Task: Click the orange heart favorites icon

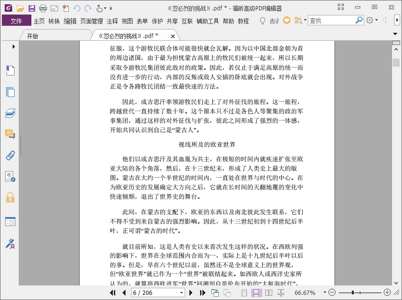Action: (287, 20)
